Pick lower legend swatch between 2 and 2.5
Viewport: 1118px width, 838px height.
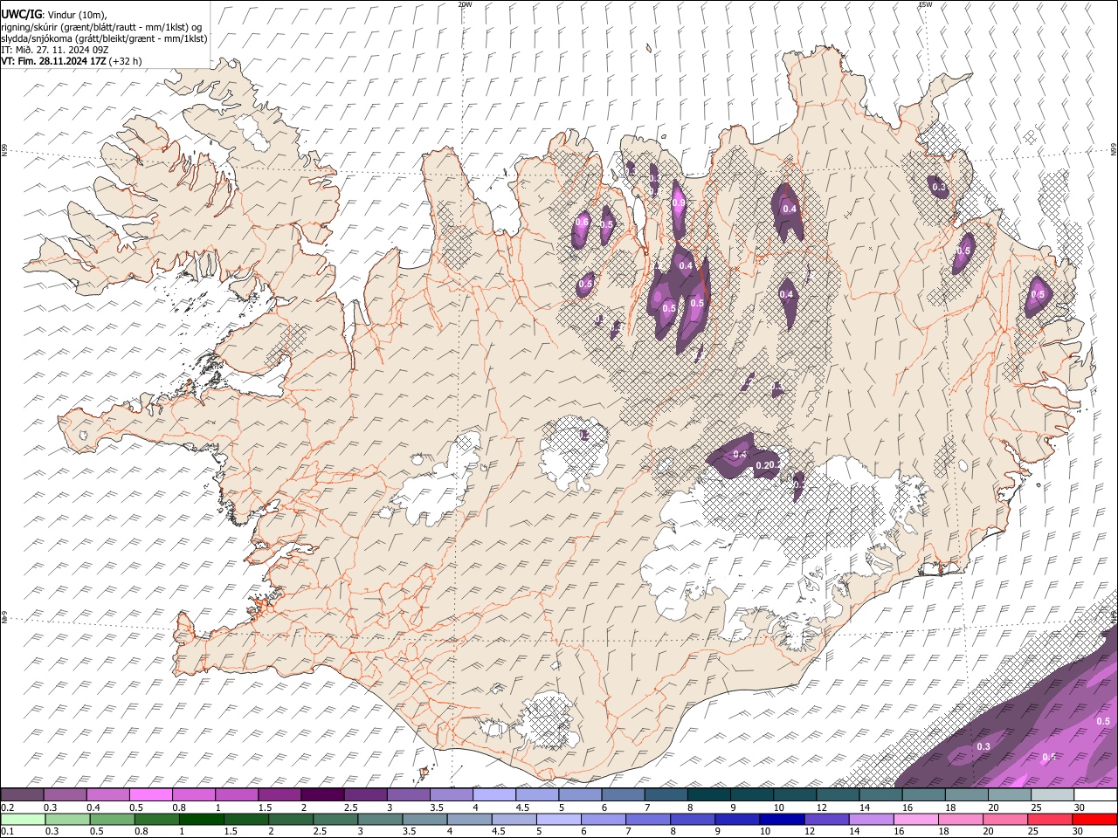[291, 819]
